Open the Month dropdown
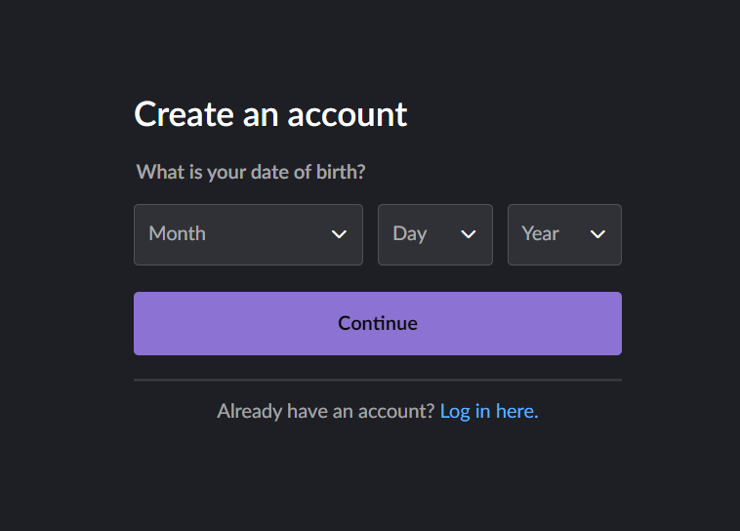The width and height of the screenshot is (740, 531). pyautogui.click(x=248, y=234)
